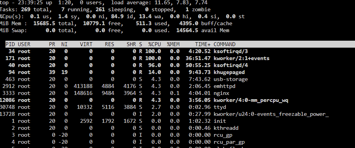Click the %CPU column header
The height and width of the screenshot is (148, 355).
coord(155,44)
